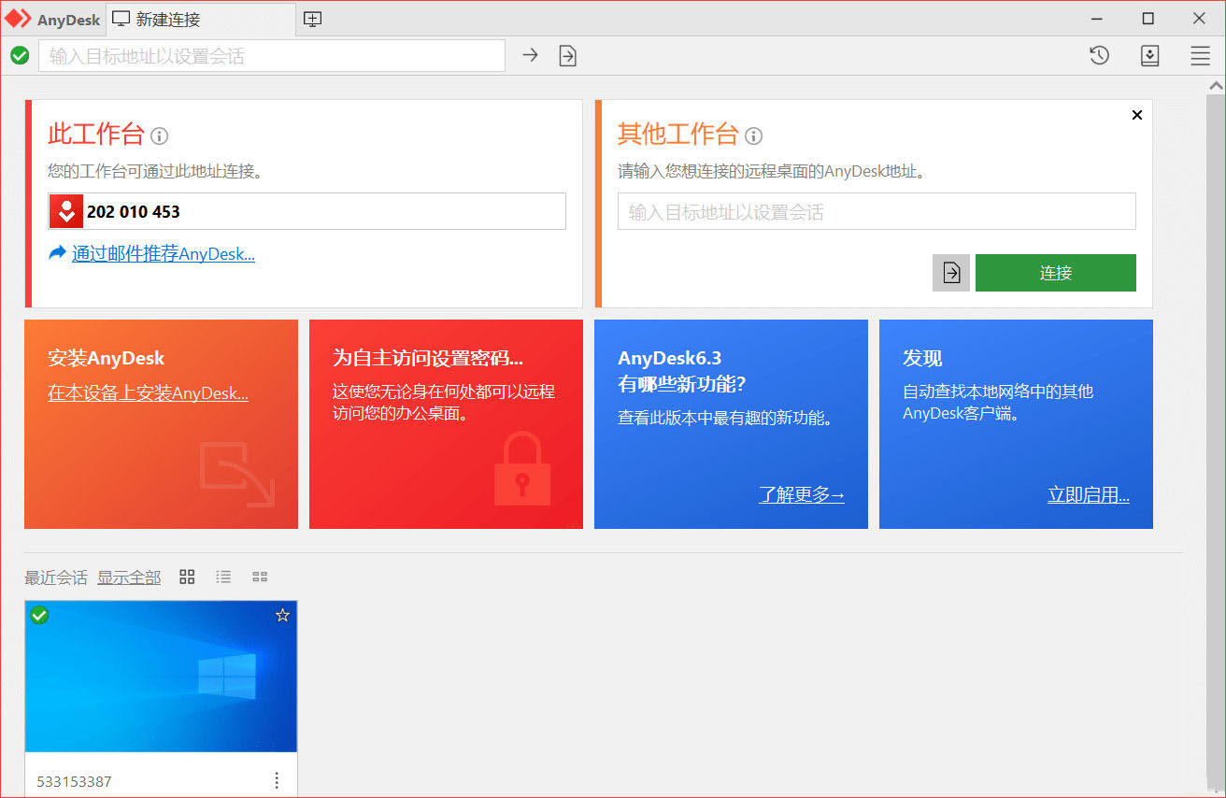Click the info icon next to 此工作台
The height and width of the screenshot is (798, 1226).
click(159, 136)
